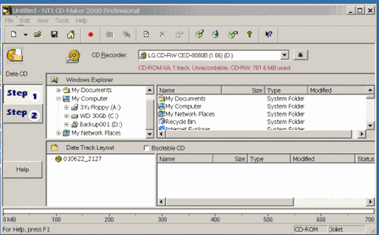Viewport: 379px width, 235px height.
Task: Sort explorer list by Name column
Action: click(x=189, y=90)
